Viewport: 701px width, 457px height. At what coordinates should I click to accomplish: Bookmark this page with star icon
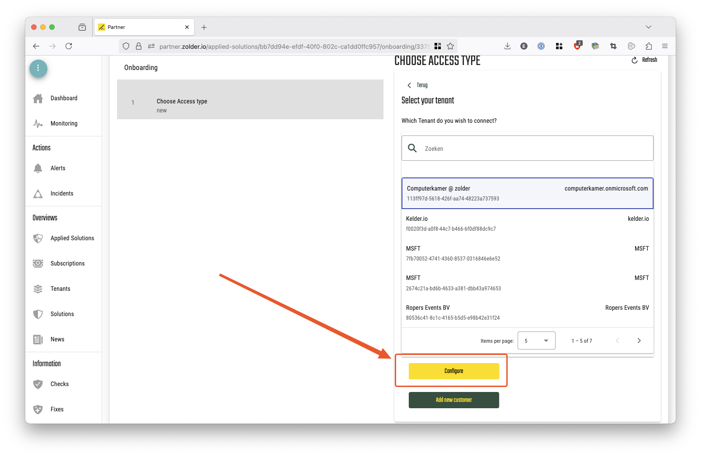click(450, 46)
